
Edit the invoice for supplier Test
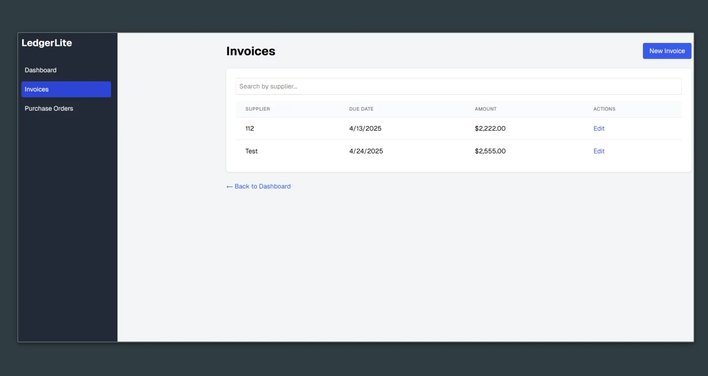599,151
